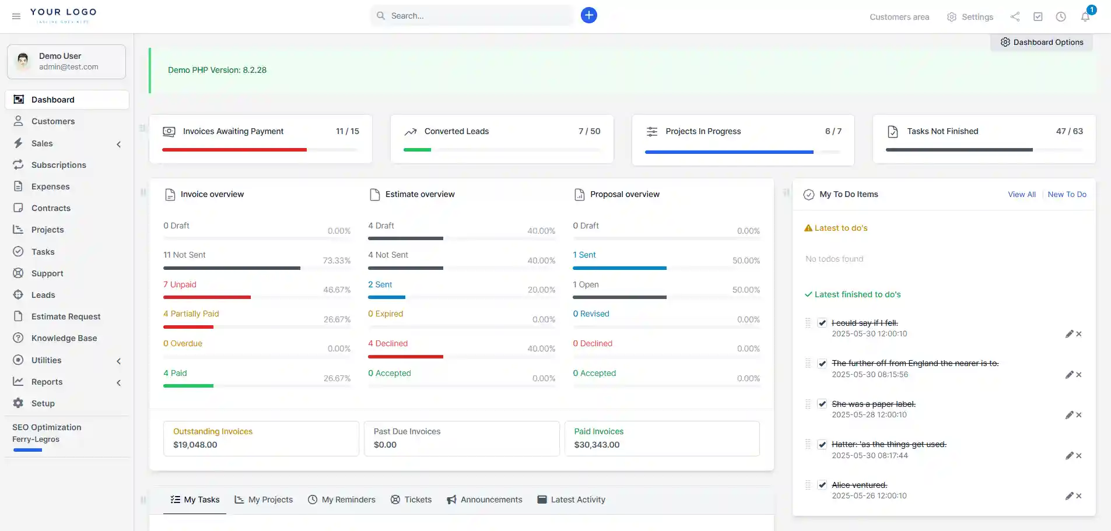
Task: Click the Invoices Awaiting Payment progress bar
Action: click(260, 150)
